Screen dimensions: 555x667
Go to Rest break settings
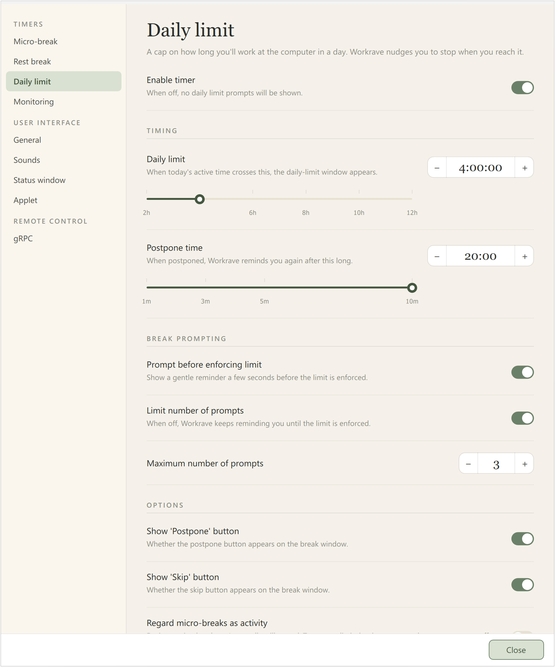pos(64,61)
